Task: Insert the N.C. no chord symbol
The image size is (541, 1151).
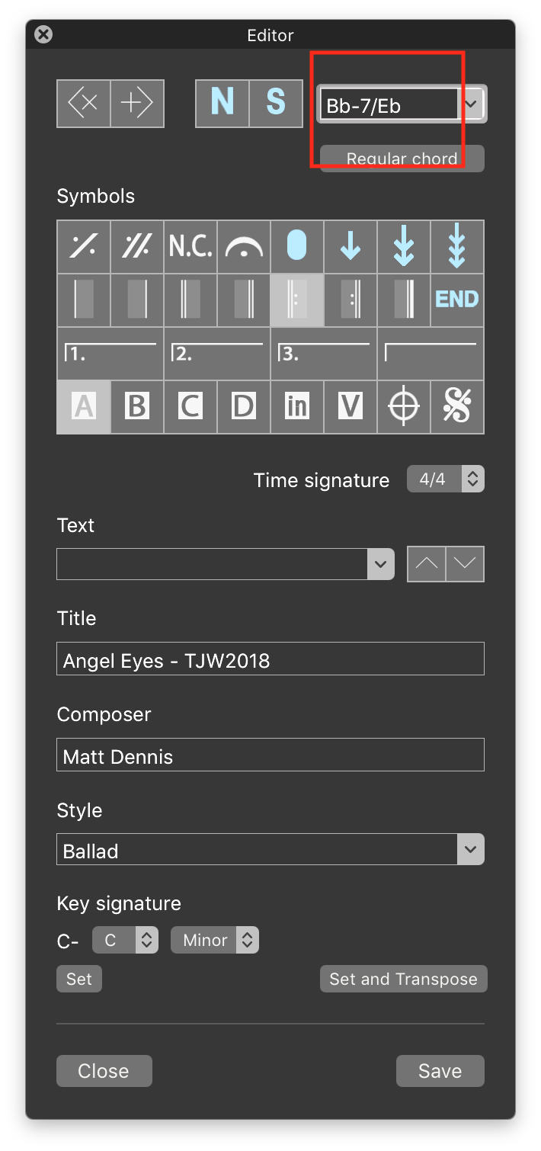Action: (190, 247)
